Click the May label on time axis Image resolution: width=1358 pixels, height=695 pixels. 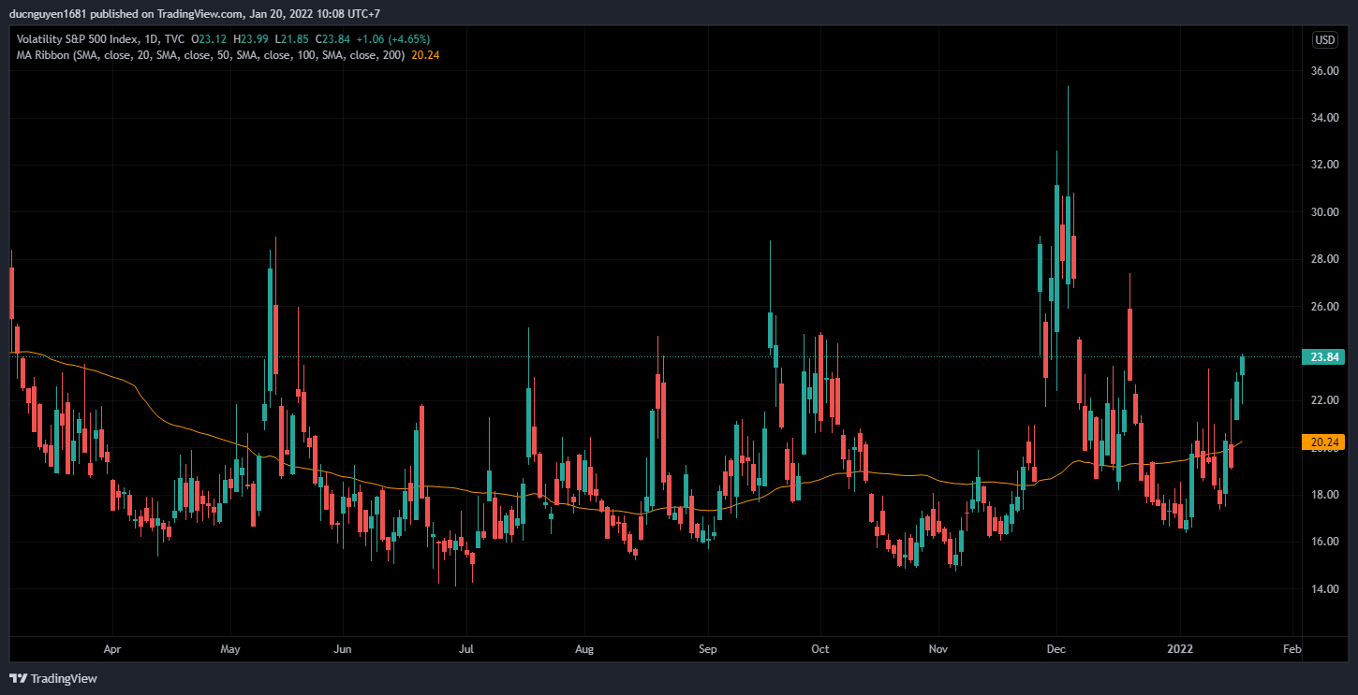click(x=230, y=648)
